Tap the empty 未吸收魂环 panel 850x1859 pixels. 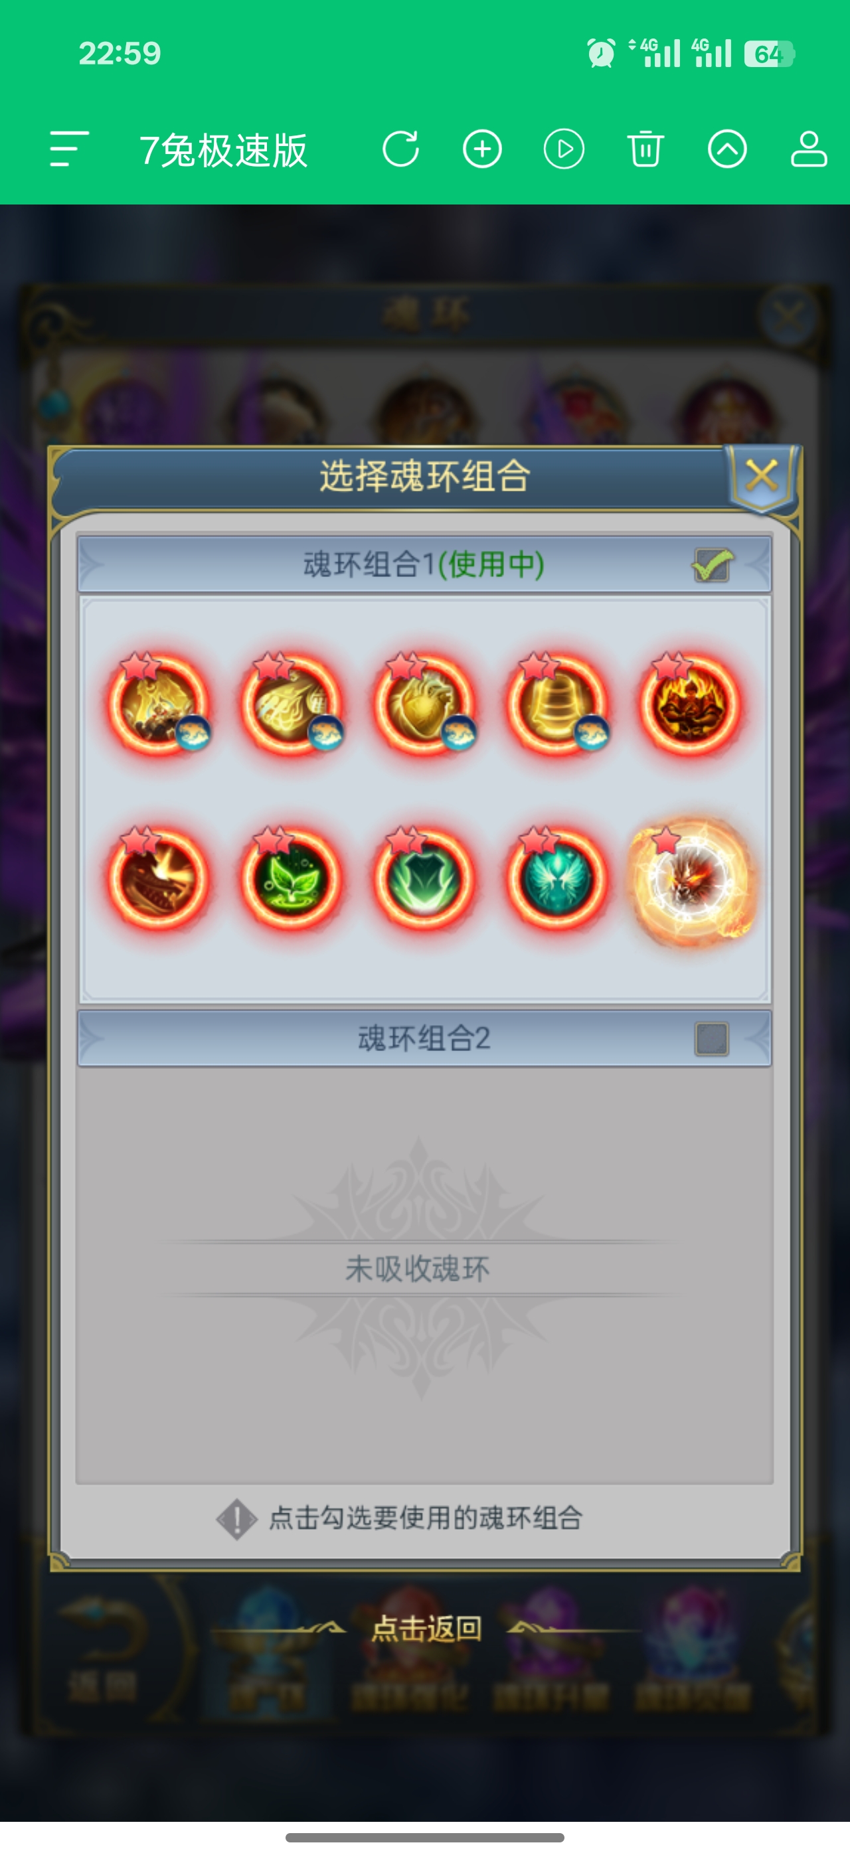(424, 1275)
